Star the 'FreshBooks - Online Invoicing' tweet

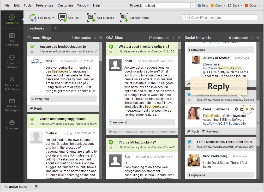tap(189, 100)
